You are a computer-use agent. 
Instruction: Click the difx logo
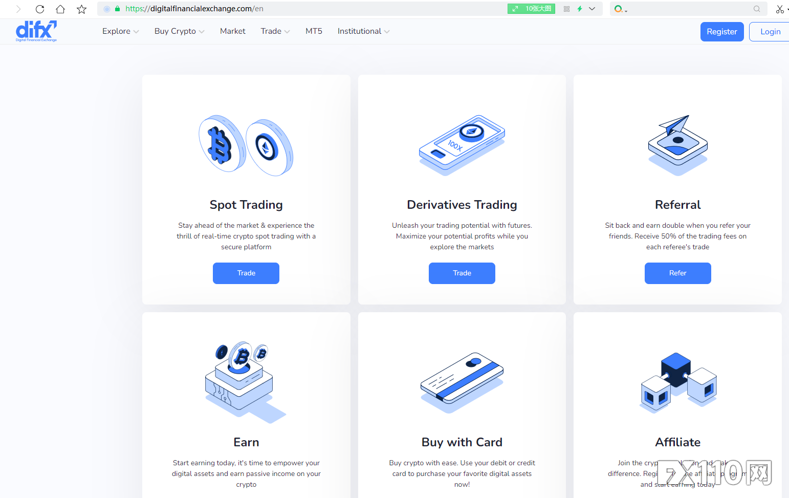36,31
